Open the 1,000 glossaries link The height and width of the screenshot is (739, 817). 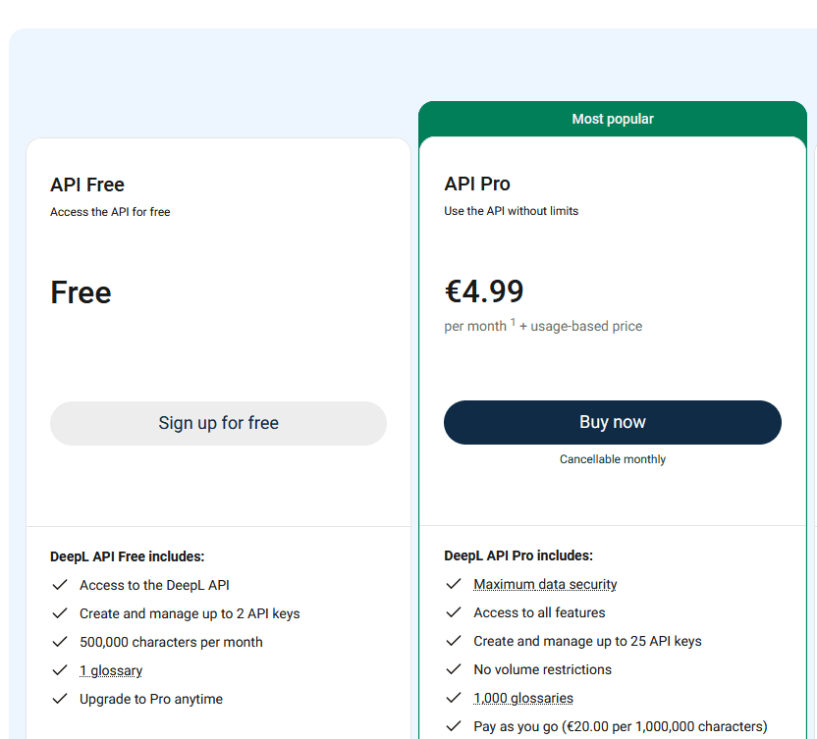point(523,698)
